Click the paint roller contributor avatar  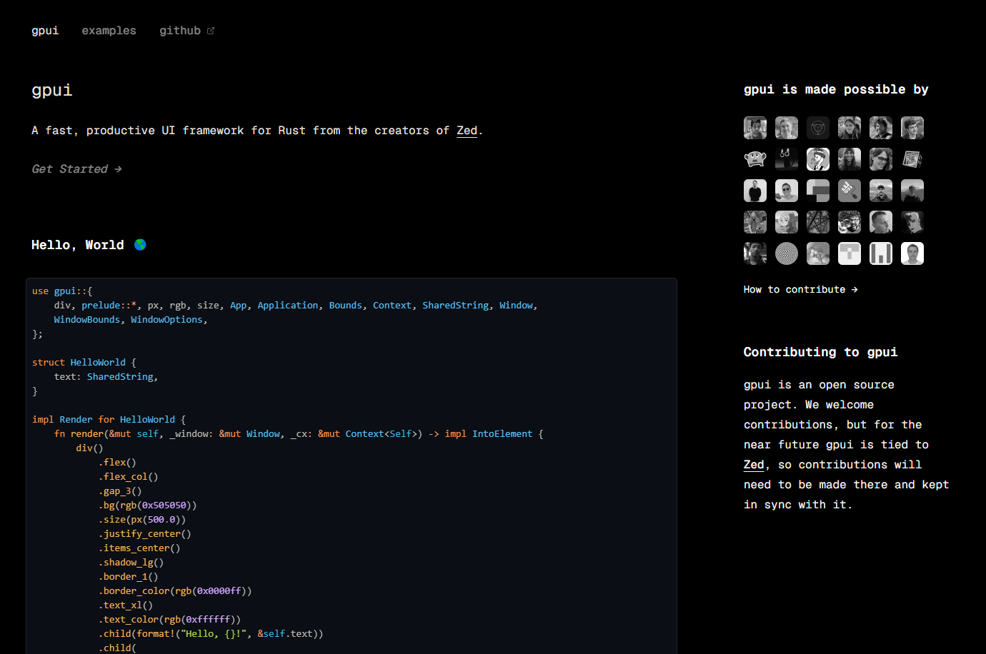click(850, 191)
